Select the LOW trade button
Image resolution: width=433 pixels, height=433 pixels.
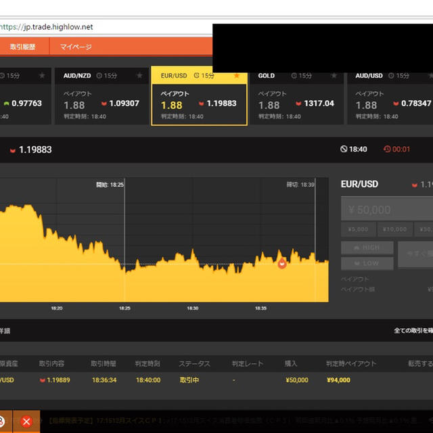pyautogui.click(x=367, y=263)
